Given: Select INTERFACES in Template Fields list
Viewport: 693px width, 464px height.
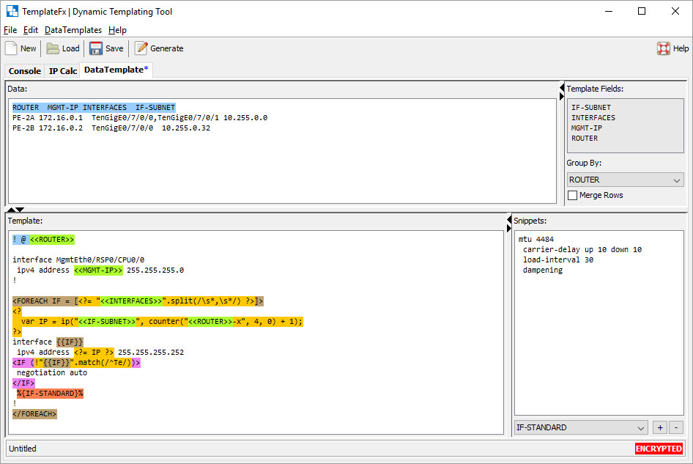Looking at the screenshot, I should [593, 118].
